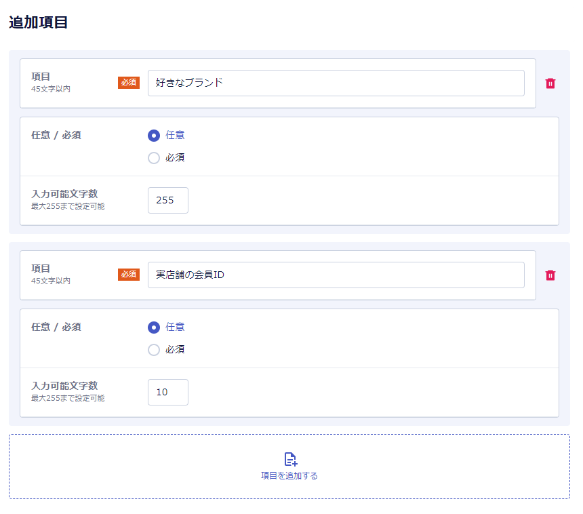The image size is (583, 514).
Task: Focus the 好きなブランド item name field
Action: coord(336,83)
